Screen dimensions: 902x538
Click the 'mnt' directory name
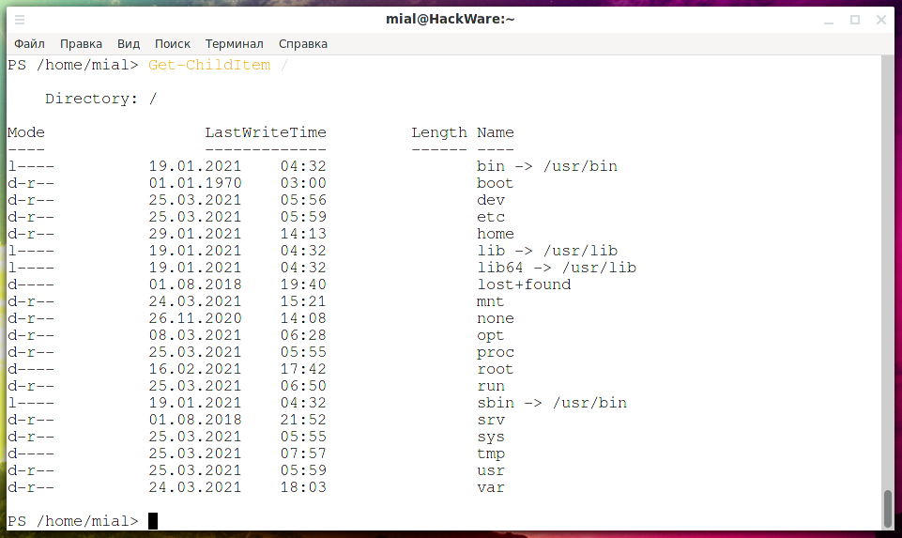(491, 301)
